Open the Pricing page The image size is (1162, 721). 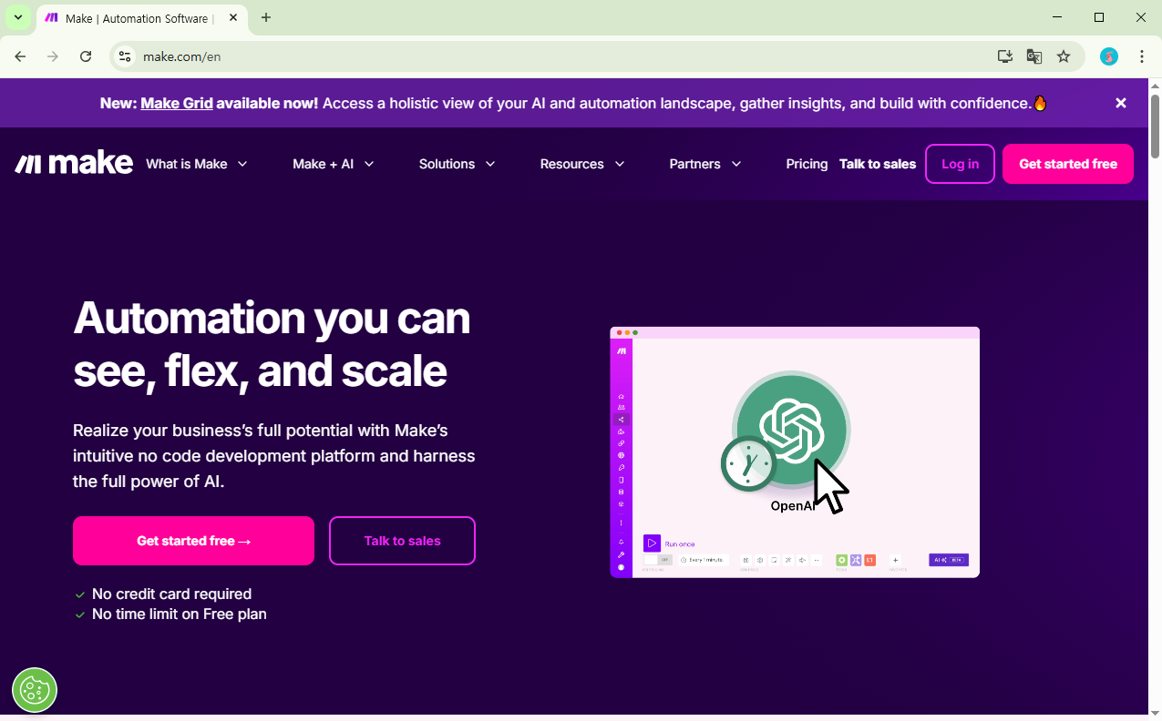[807, 164]
